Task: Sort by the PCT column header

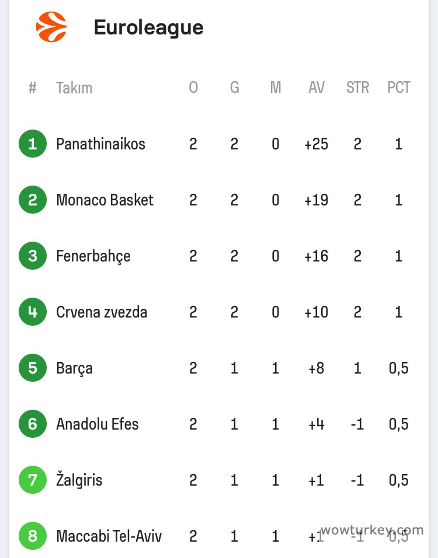Action: pos(399,88)
